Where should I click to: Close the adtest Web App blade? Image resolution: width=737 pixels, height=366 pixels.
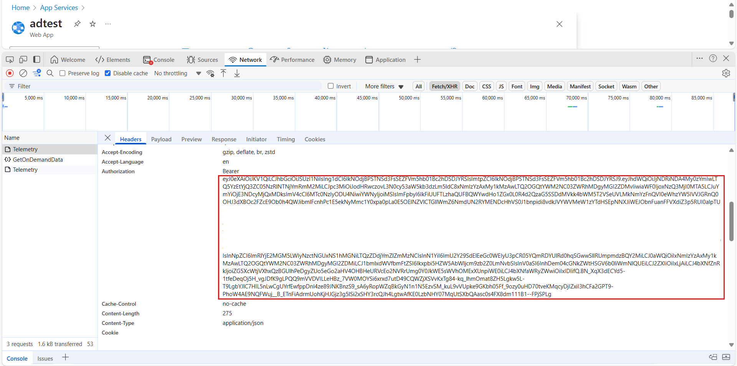pos(559,24)
